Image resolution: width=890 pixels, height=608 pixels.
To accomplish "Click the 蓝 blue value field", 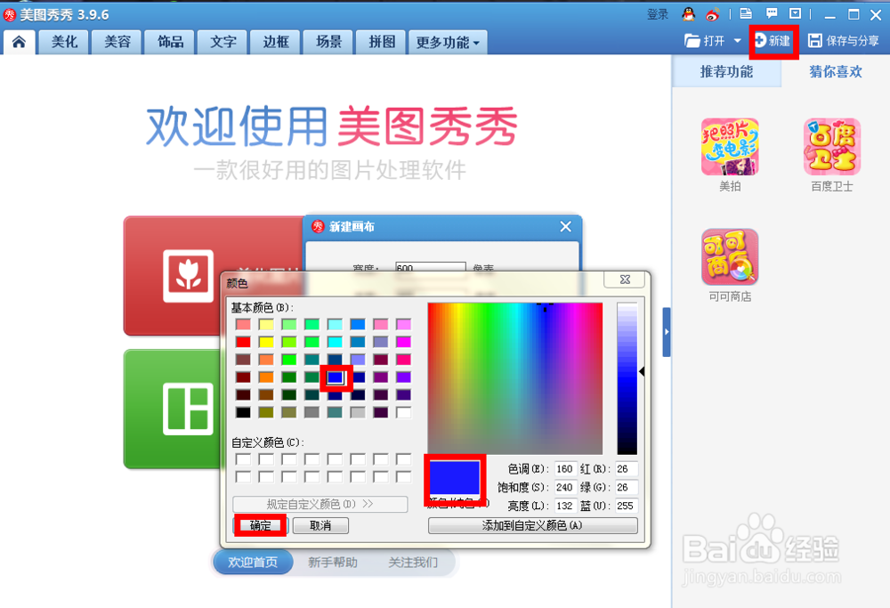I will pyautogui.click(x=626, y=506).
